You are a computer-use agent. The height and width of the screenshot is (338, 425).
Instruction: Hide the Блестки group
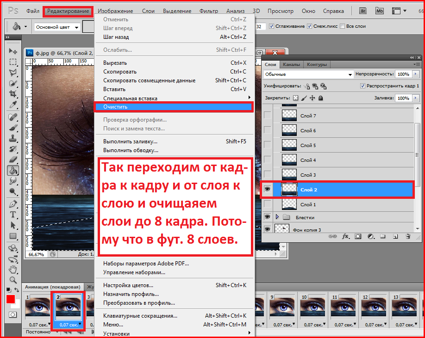(x=267, y=217)
